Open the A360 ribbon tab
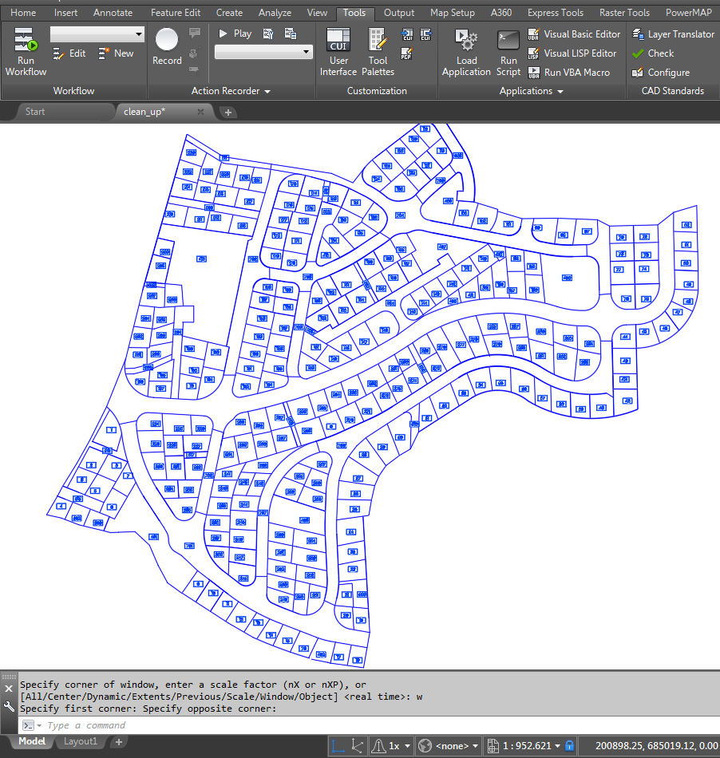720x758 pixels. tap(501, 13)
